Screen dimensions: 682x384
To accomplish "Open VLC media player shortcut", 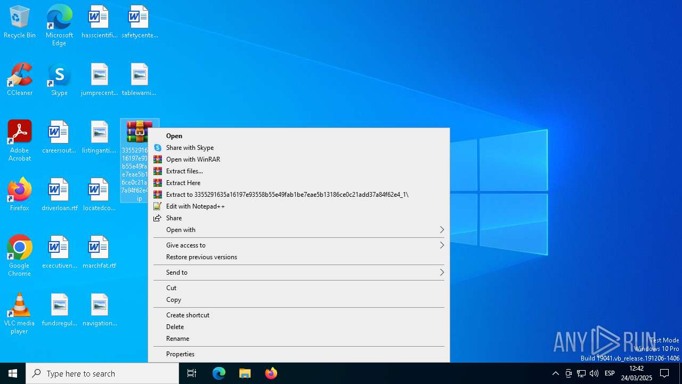I will point(20,314).
